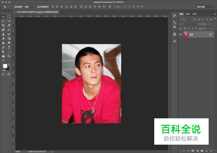Select the Horizontal Type tool

pyautogui.click(x=9, y=47)
